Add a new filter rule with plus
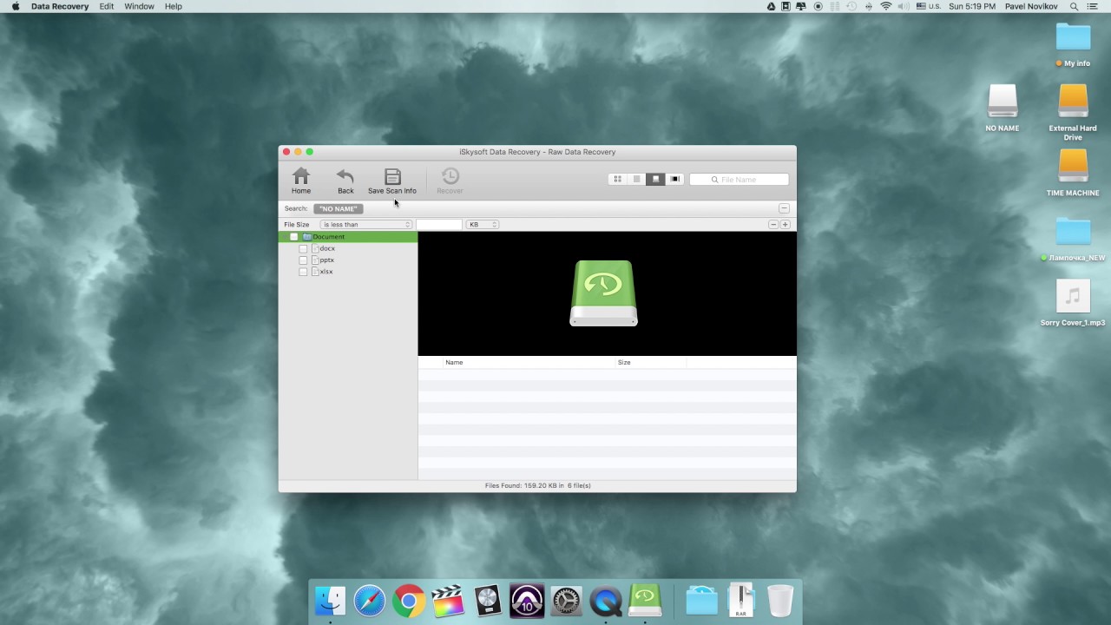1111x625 pixels. click(785, 224)
